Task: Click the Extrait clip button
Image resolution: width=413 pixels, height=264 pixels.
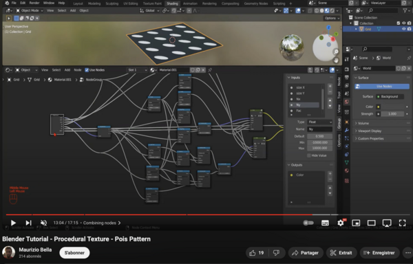Action: (x=341, y=253)
